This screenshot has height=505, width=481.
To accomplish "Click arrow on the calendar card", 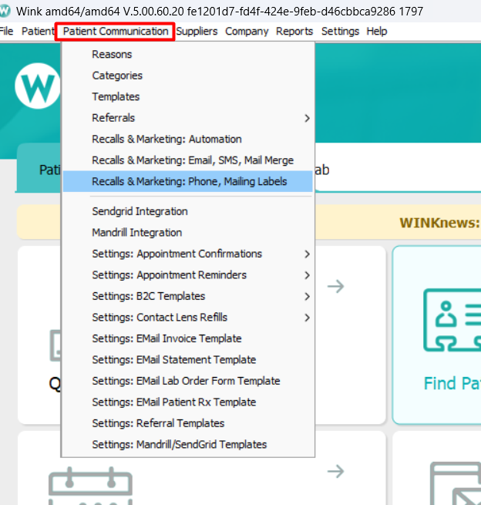I will point(336,472).
